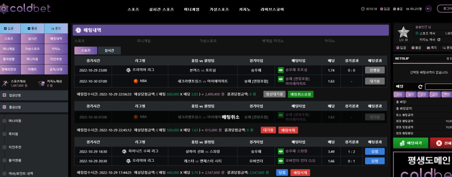
Task: Open 스포츠 in top navigation
Action: coord(133,9)
